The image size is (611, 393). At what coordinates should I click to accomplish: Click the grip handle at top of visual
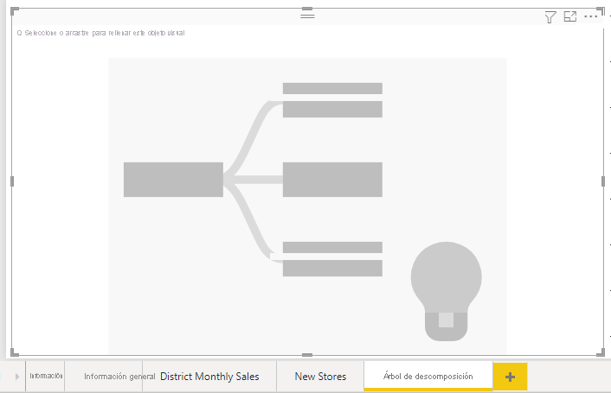(x=307, y=16)
